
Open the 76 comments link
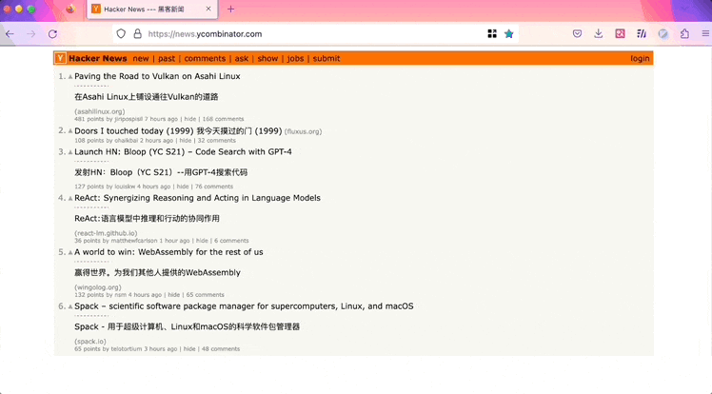214,187
